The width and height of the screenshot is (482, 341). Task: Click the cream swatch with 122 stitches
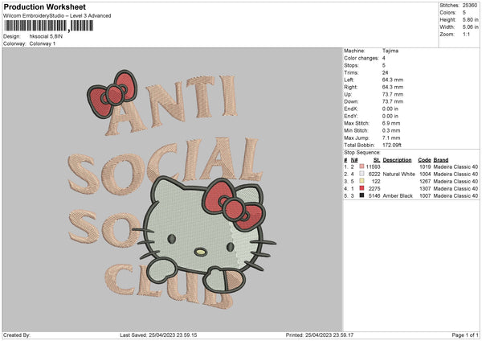coord(362,181)
